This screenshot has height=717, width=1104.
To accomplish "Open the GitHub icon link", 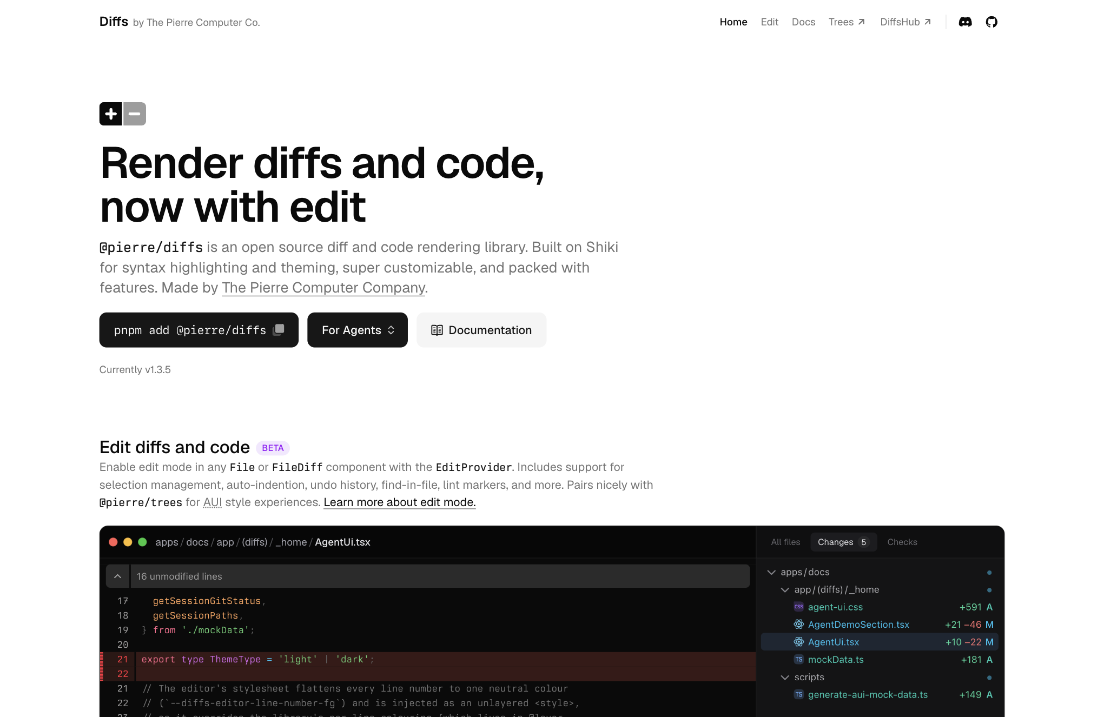I will point(991,22).
